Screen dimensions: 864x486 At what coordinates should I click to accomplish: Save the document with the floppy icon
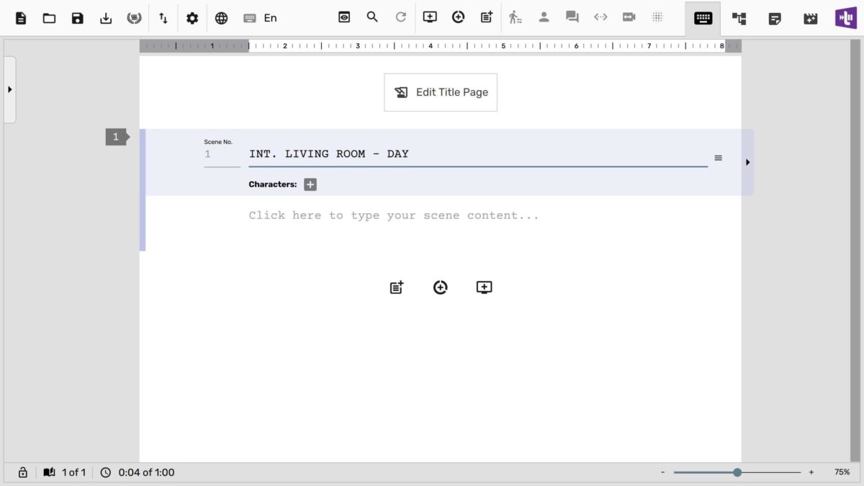pos(78,18)
